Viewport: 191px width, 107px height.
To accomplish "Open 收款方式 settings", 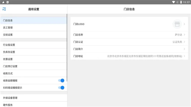I will (8, 74).
